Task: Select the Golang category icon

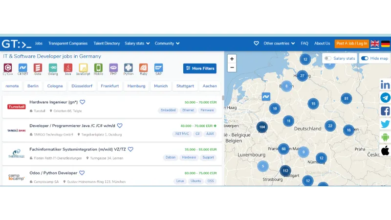Action: coord(53,68)
